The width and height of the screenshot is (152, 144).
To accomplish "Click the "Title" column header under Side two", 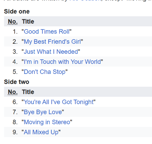I will pyautogui.click(x=28, y=92).
